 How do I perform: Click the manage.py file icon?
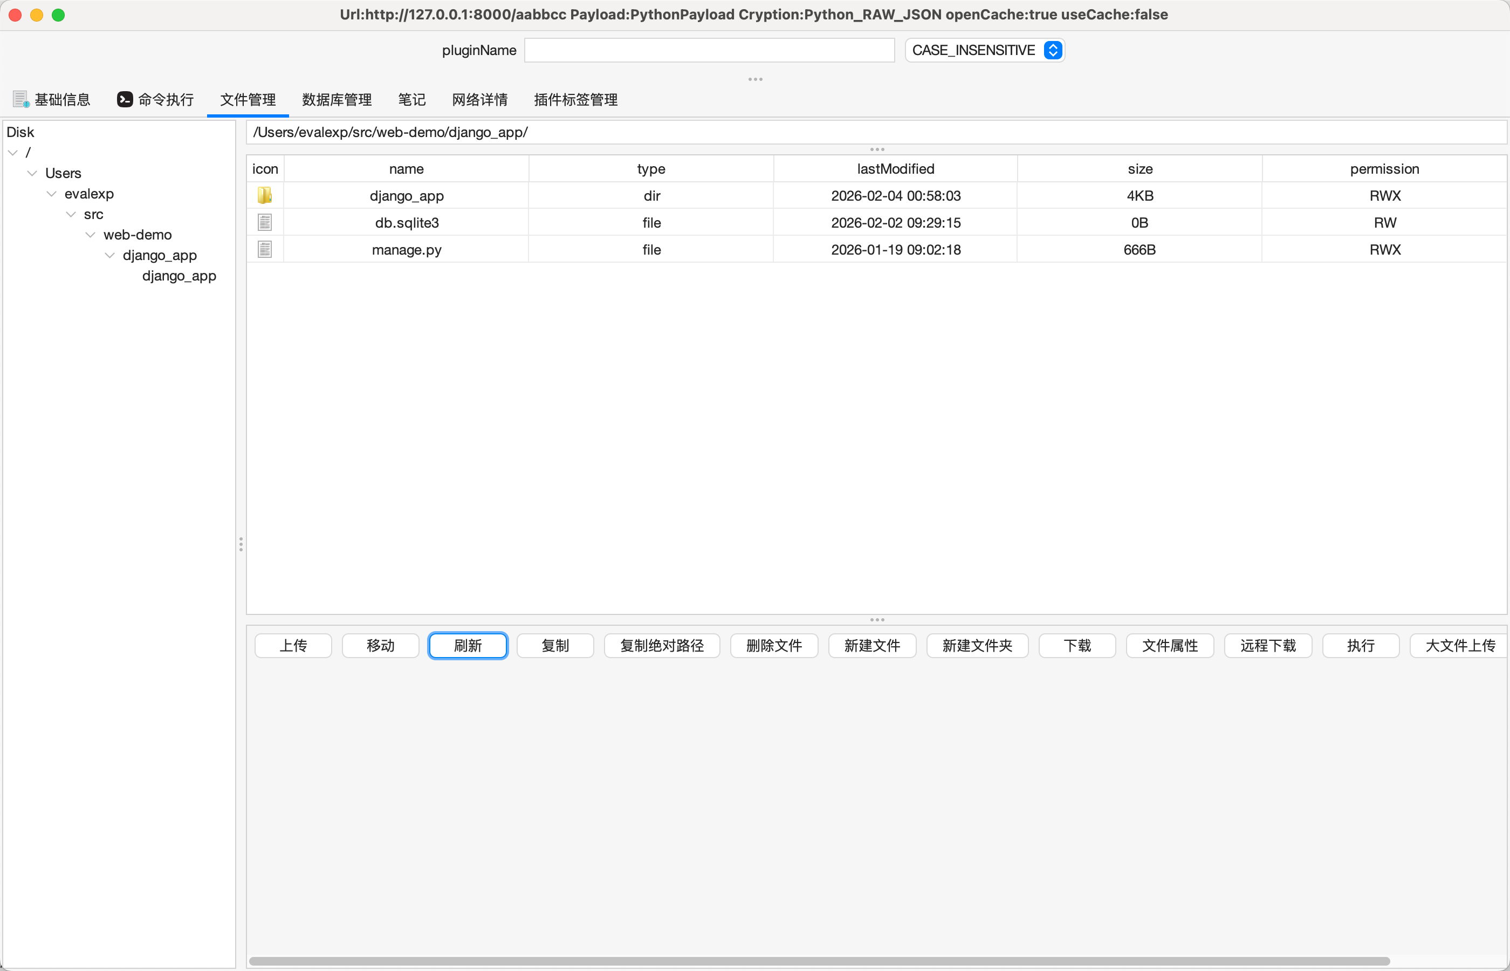265,250
